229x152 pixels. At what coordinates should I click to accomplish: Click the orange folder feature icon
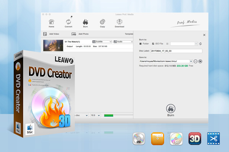coord(158,139)
